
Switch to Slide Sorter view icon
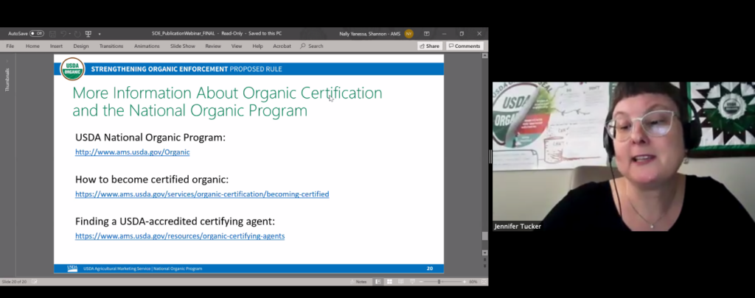[389, 282]
